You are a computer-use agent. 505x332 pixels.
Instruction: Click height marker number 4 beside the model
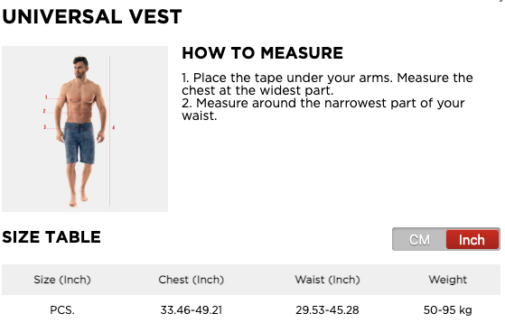[x=113, y=128]
